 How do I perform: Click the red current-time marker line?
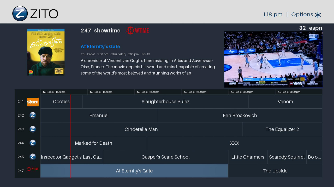(x=70, y=135)
